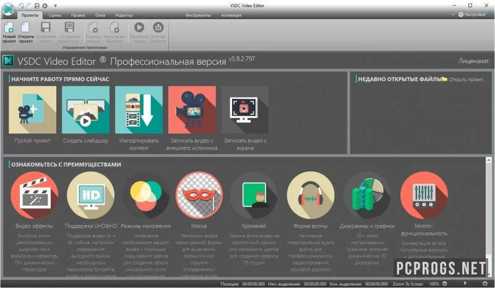This screenshot has width=495, height=288.
Task: Switch to the Проекты tab
Action: (30, 15)
